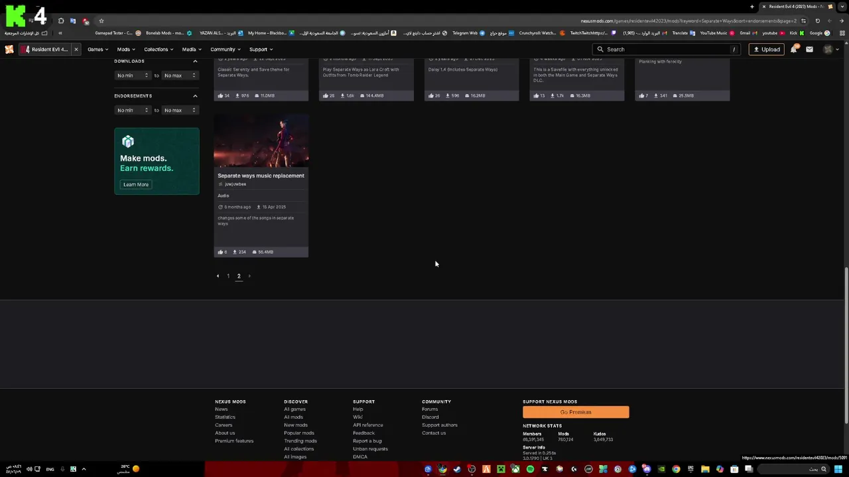The width and height of the screenshot is (849, 477).
Task: Open a new browser tab with plus
Action: (752, 7)
